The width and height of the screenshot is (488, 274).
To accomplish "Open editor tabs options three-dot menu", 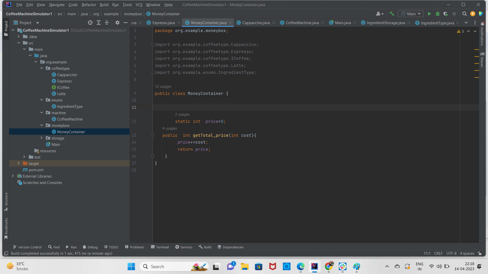I will [475, 23].
